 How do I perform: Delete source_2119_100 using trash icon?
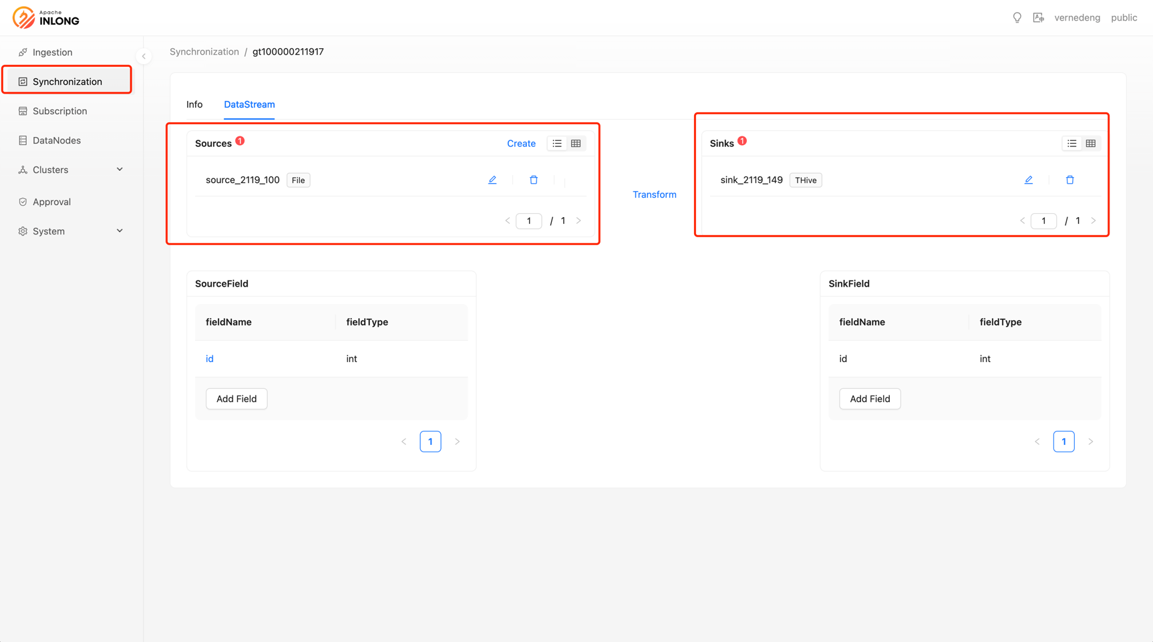coord(533,180)
